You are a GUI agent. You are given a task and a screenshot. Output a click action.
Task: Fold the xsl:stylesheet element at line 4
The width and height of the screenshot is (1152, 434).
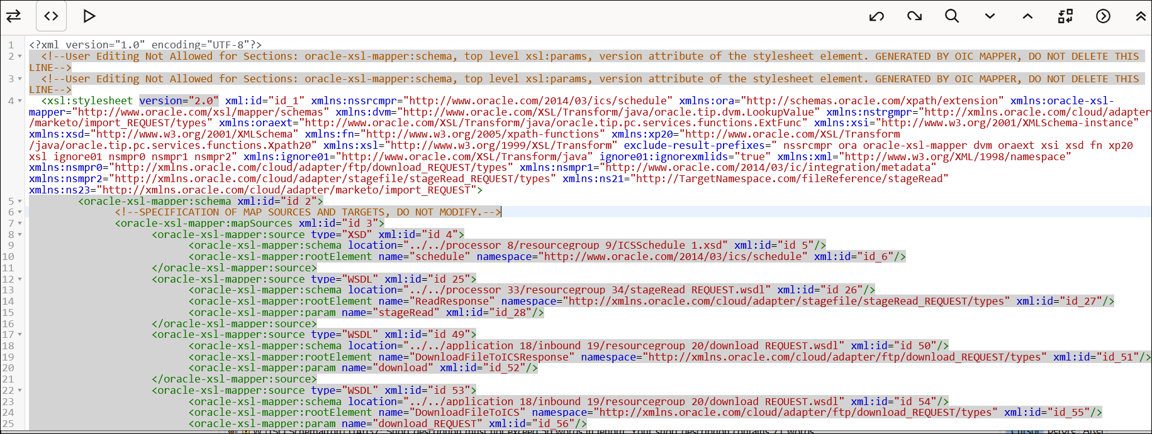(20, 101)
